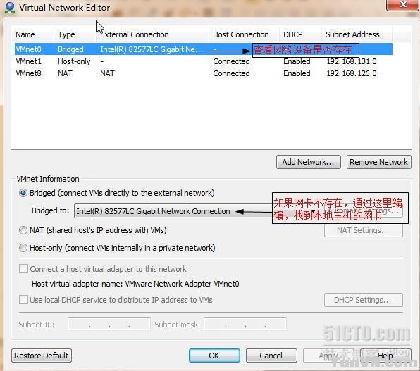Sort by Subnet Address column header
The image size is (420, 371).
357,34
